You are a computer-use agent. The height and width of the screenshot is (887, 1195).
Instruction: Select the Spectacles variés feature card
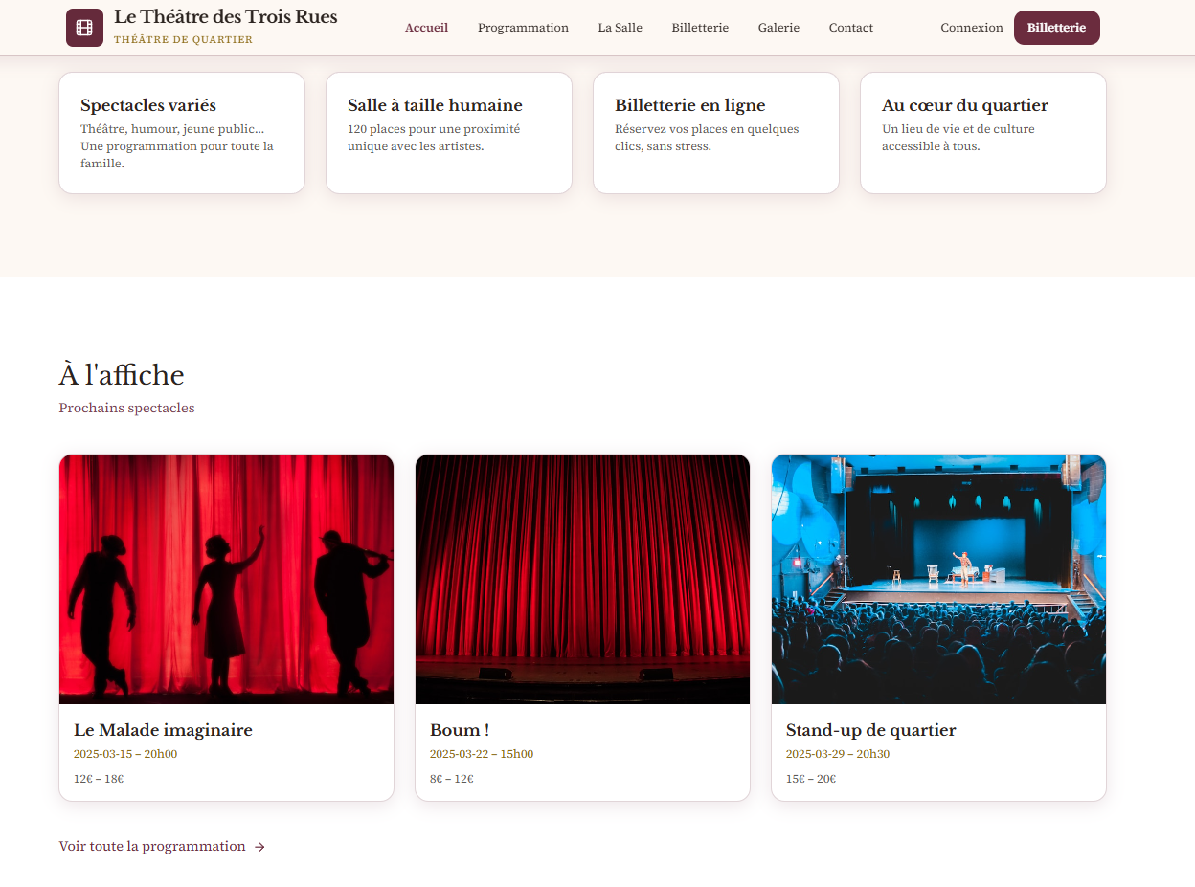click(182, 133)
